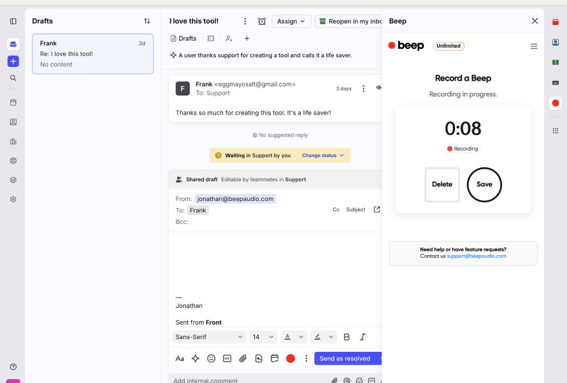Open more composer options menu
Screen dimensions: 567x383
coord(306,358)
